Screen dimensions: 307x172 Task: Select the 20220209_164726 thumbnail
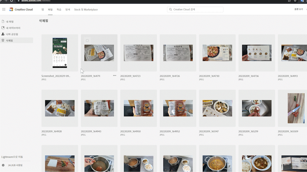[178, 53]
